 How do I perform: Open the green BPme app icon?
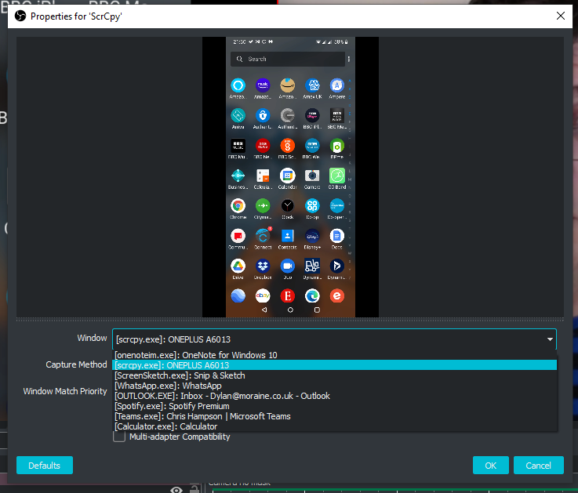click(x=337, y=146)
